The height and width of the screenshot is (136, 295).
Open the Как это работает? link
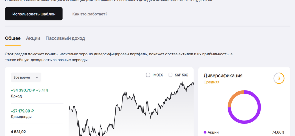[x=90, y=14]
